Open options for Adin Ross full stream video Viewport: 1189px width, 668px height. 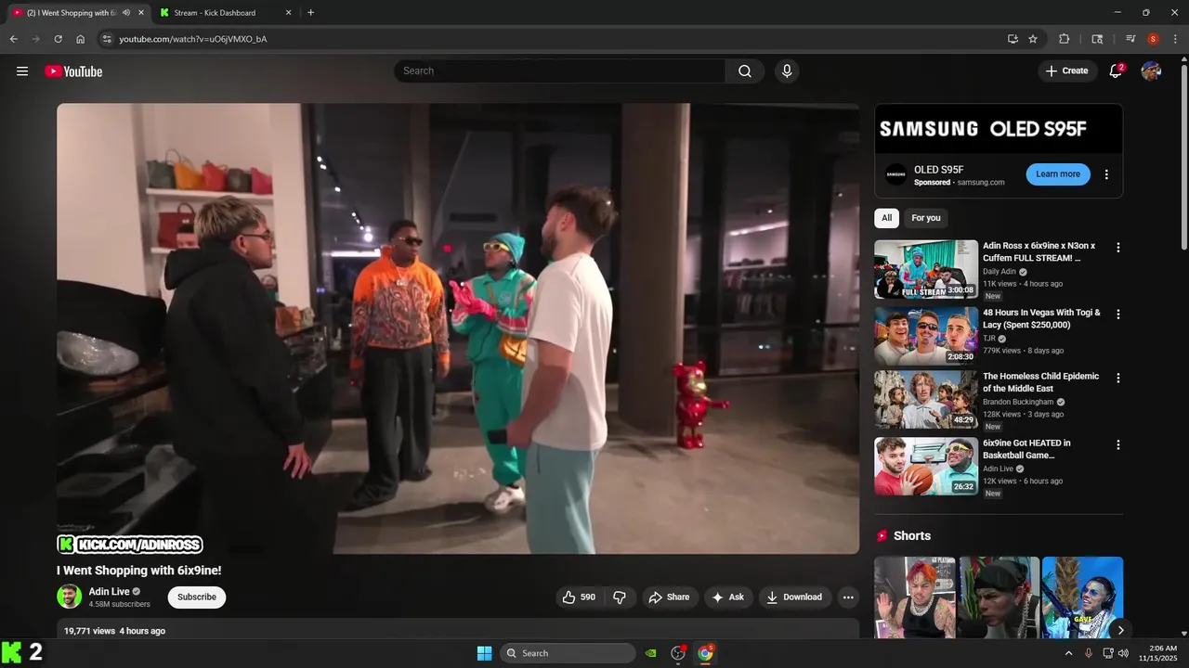(1118, 248)
